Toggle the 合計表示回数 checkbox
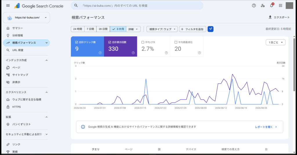 (110, 42)
